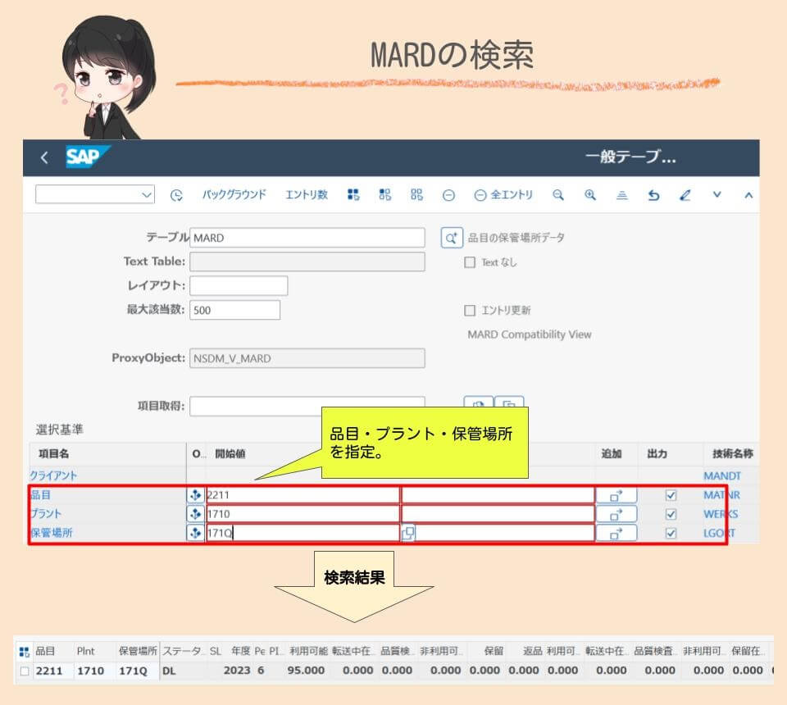
Task: Select the pencil edit icon in the toolbar
Action: click(684, 194)
